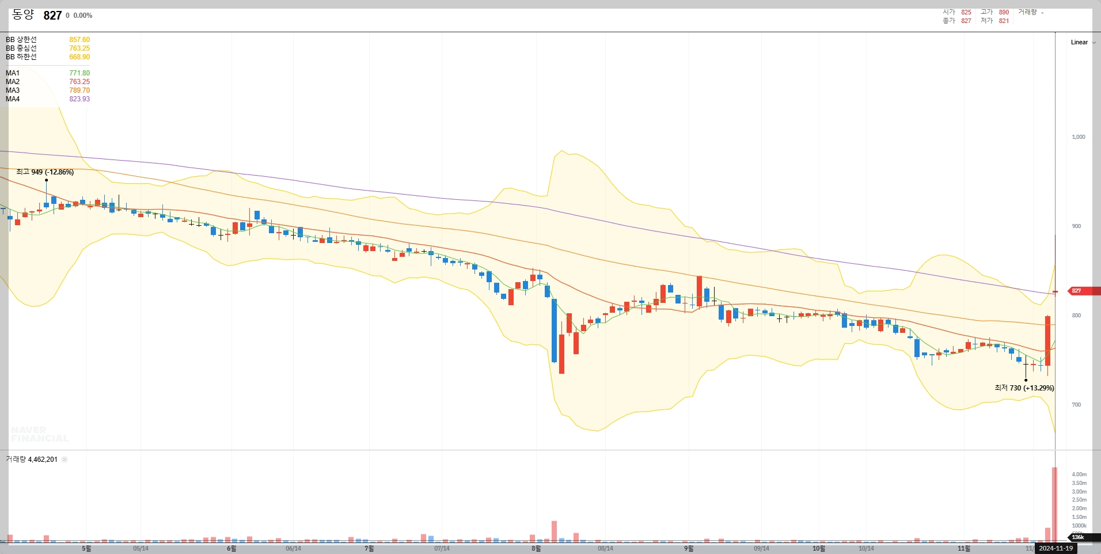Click the 10월 label on time axis

click(x=818, y=548)
